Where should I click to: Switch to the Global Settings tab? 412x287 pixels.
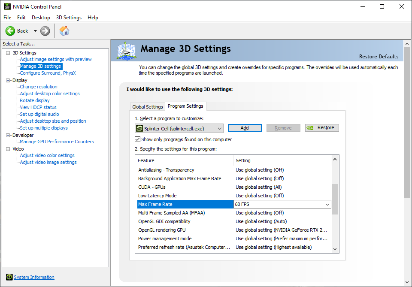[148, 107]
